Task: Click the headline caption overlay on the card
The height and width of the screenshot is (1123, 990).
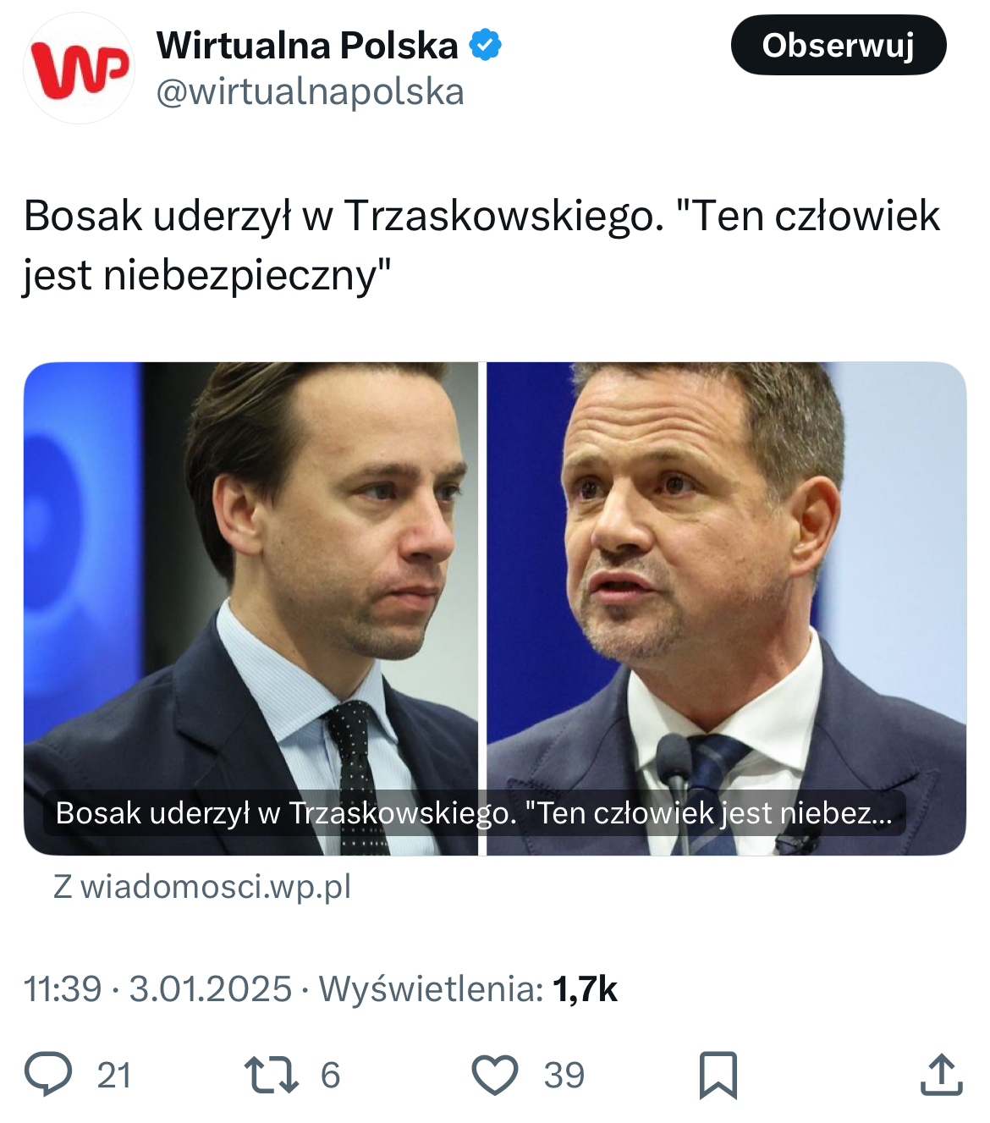Action: point(474,813)
